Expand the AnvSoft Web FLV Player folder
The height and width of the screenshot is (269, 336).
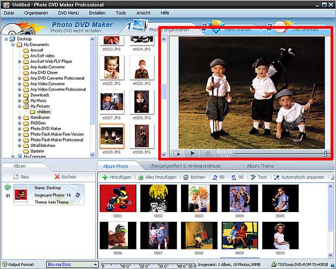coord(20,62)
